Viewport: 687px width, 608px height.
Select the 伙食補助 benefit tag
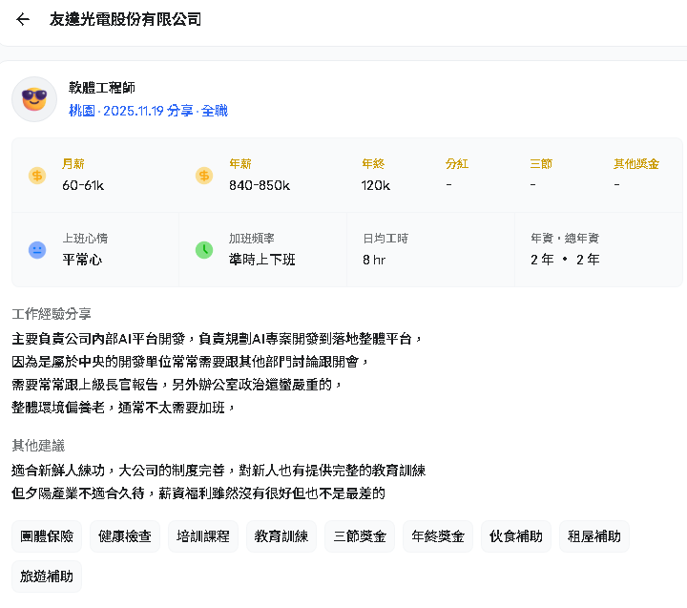516,536
